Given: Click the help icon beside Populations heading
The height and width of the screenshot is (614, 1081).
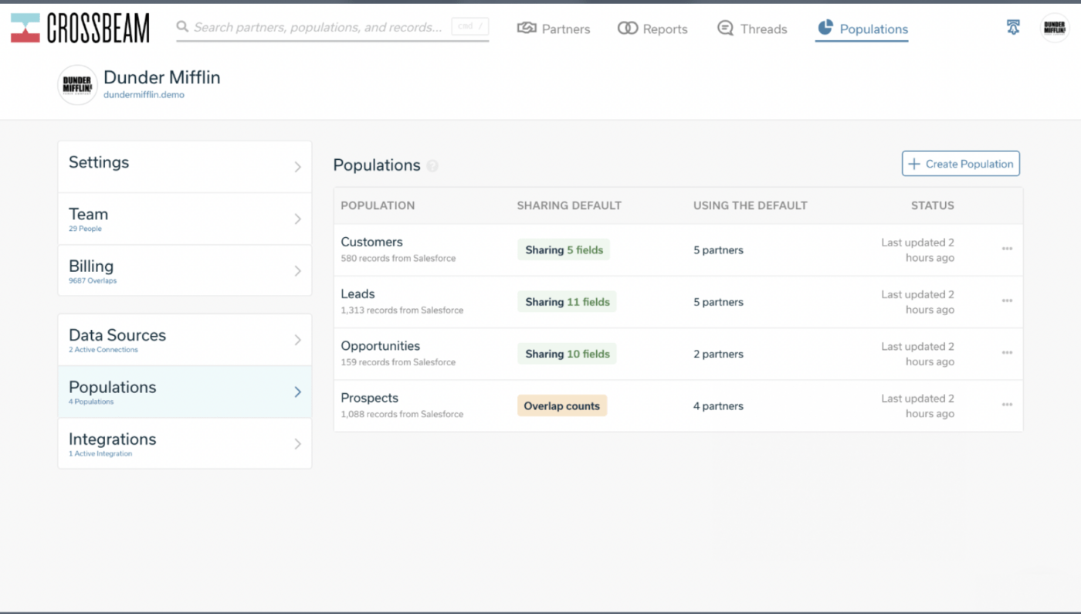Looking at the screenshot, I should pyautogui.click(x=432, y=165).
